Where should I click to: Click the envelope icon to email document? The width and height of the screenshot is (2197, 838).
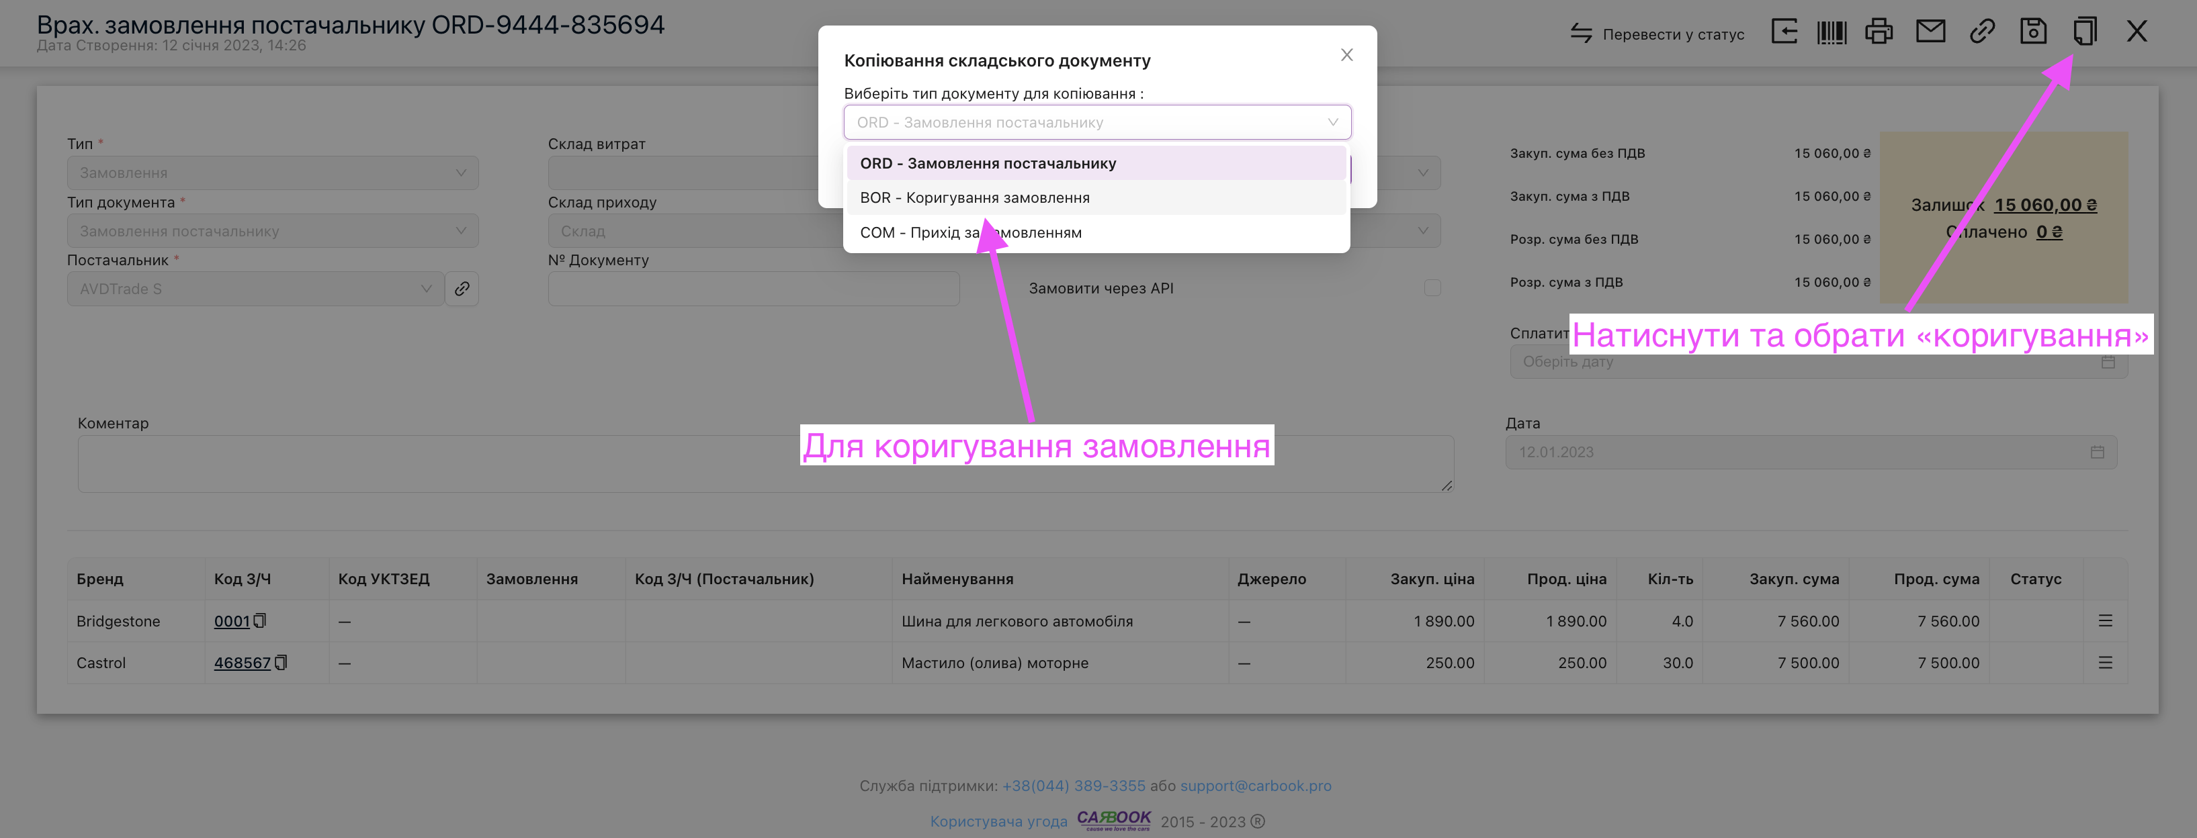pyautogui.click(x=1930, y=32)
